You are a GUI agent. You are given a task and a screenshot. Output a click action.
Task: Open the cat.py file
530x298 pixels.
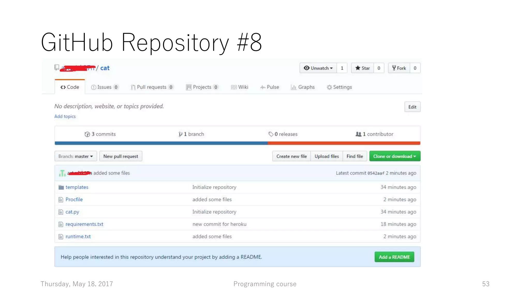point(72,212)
